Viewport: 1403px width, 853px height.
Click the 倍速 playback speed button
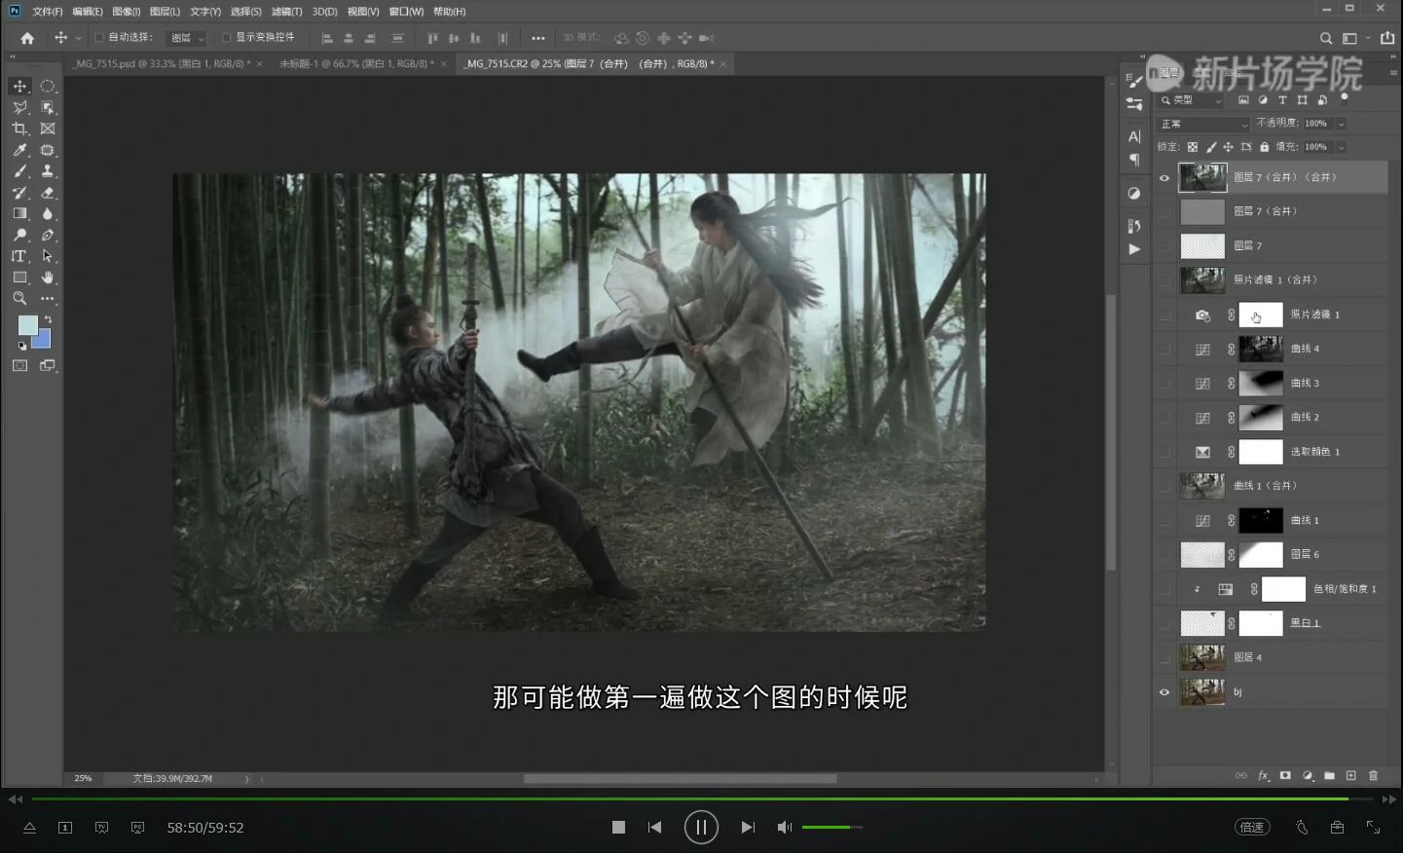[x=1252, y=828]
